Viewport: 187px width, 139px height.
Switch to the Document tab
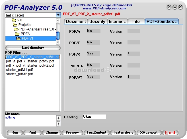[76, 21]
